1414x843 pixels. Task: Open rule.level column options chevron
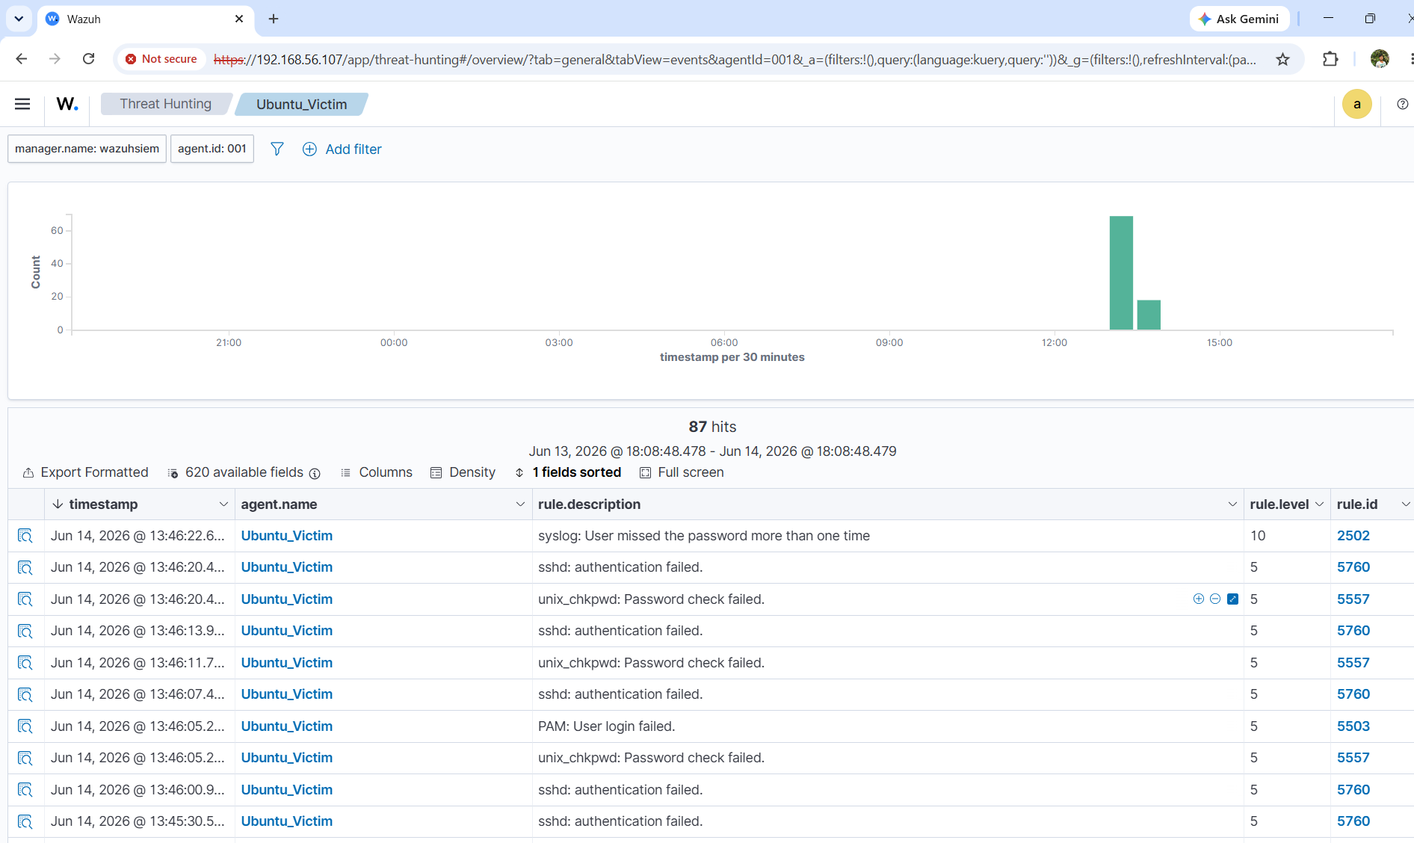1319,504
